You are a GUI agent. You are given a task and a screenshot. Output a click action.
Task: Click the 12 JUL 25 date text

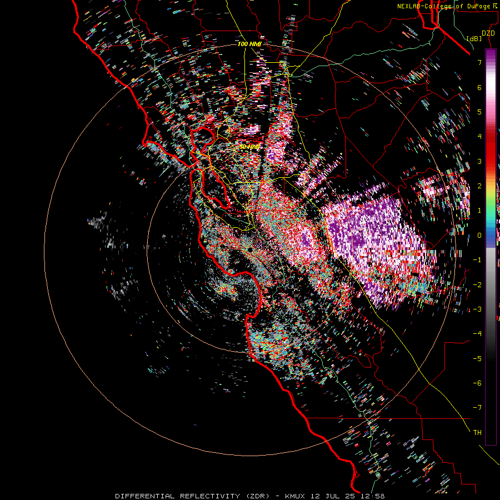coord(333,496)
